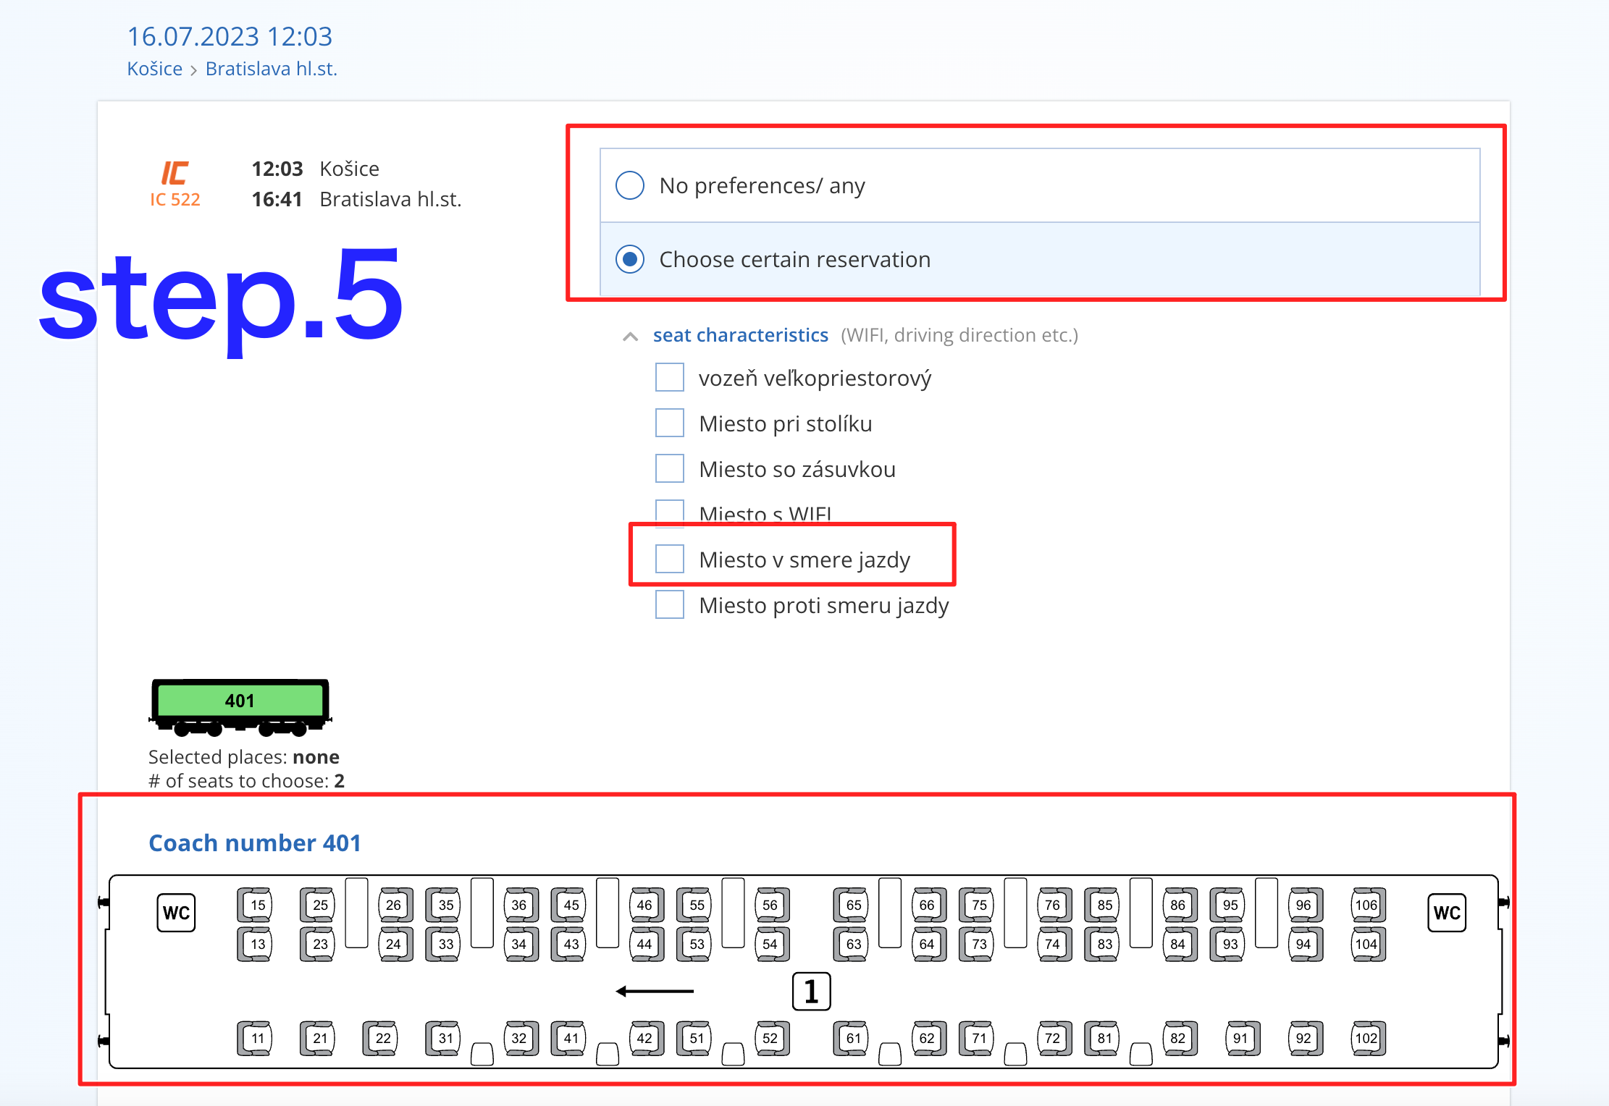The width and height of the screenshot is (1609, 1106).
Task: Pick seat 91 on the seat map
Action: pos(1243,1038)
